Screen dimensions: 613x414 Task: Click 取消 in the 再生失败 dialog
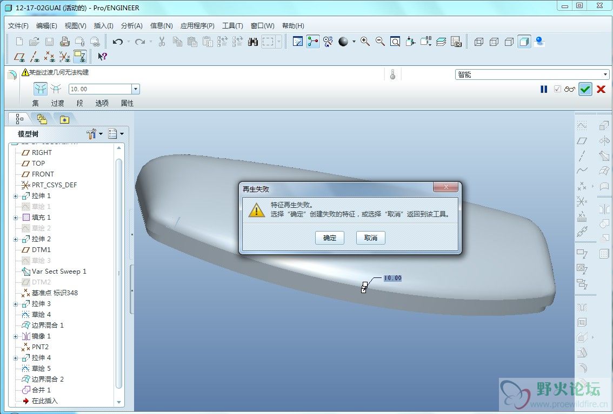(371, 237)
